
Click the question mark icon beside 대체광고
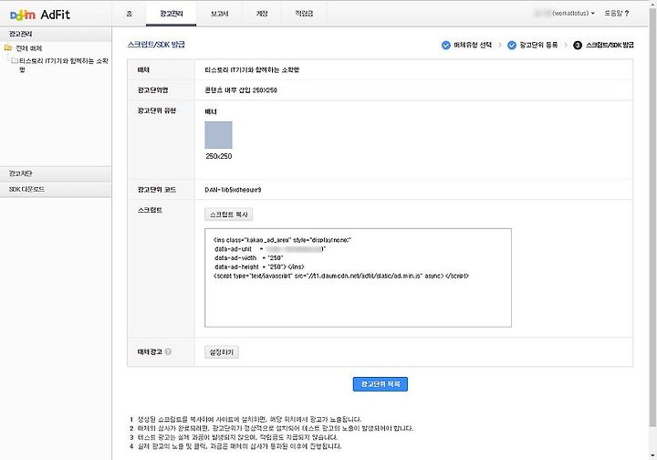click(168, 352)
